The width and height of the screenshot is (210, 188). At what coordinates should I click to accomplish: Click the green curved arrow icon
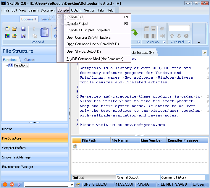click(135, 32)
